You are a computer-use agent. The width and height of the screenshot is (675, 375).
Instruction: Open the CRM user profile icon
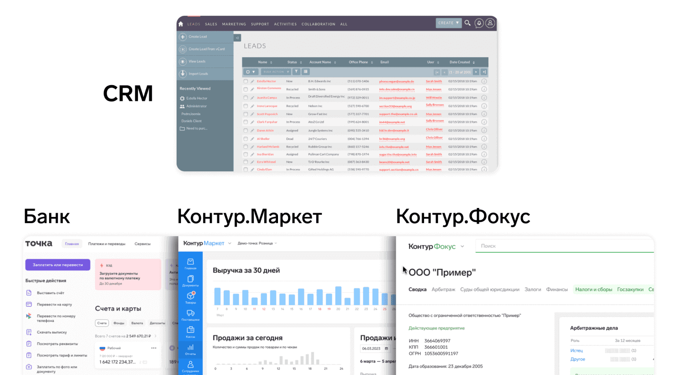490,23
